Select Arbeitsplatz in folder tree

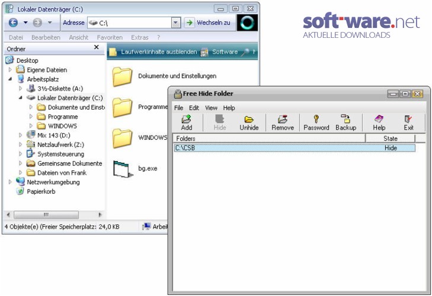click(x=43, y=79)
